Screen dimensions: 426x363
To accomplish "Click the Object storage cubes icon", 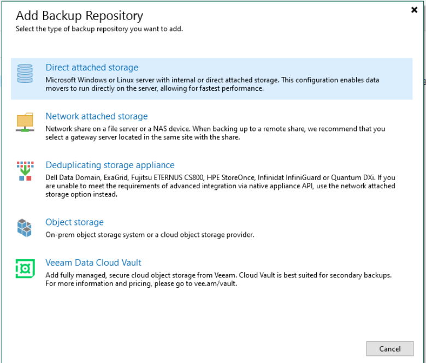I will coord(25,228).
